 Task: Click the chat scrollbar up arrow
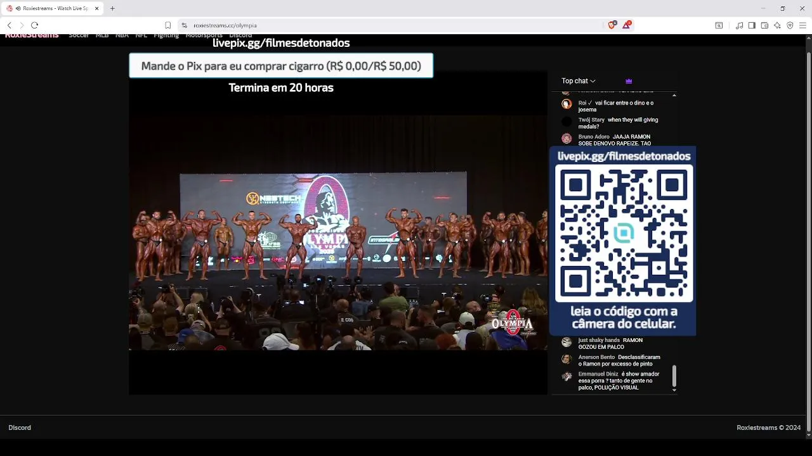[674, 95]
